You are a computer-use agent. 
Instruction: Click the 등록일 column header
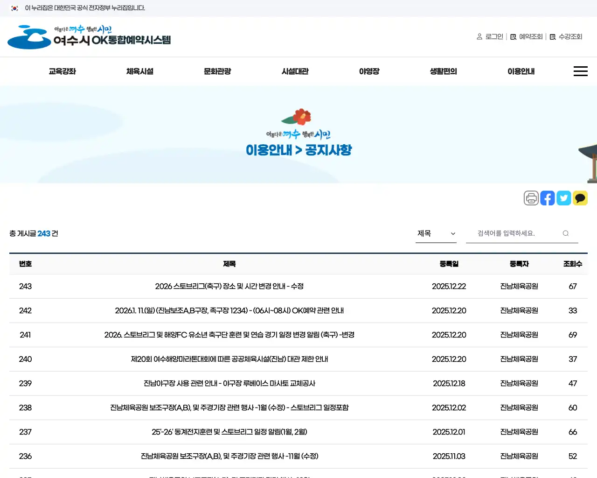click(449, 264)
